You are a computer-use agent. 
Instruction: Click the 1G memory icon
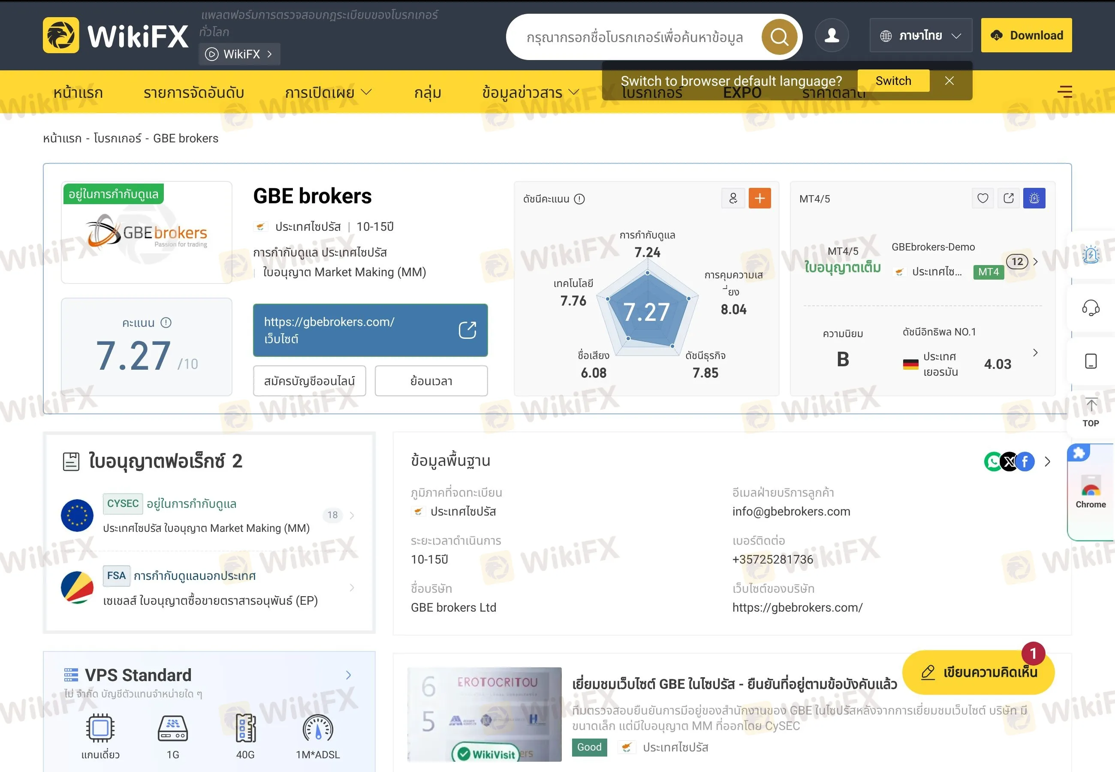[173, 728]
